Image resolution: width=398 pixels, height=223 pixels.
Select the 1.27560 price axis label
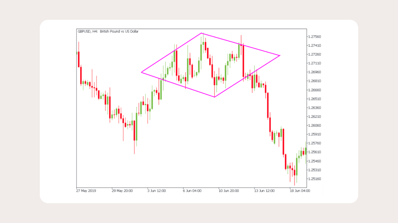tap(314, 37)
